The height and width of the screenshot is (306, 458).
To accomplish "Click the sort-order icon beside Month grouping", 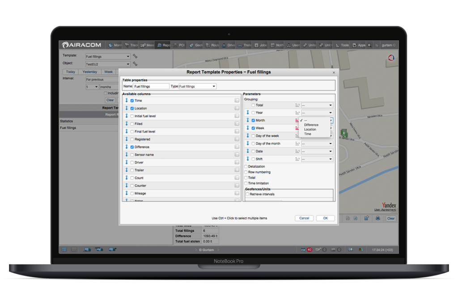I will [297, 121].
